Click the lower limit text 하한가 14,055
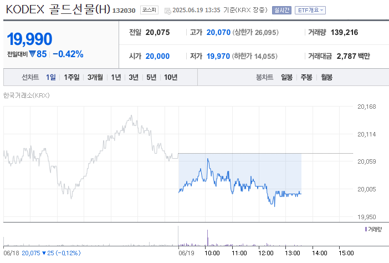Image resolution: width=389 pixels, height=263 pixels. (x=254, y=56)
